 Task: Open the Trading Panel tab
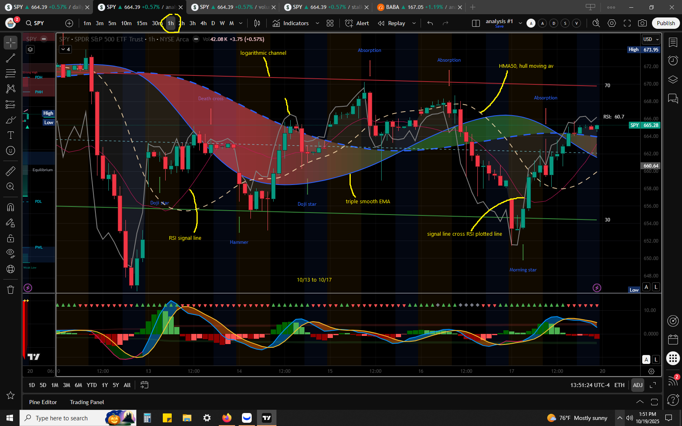pyautogui.click(x=87, y=402)
